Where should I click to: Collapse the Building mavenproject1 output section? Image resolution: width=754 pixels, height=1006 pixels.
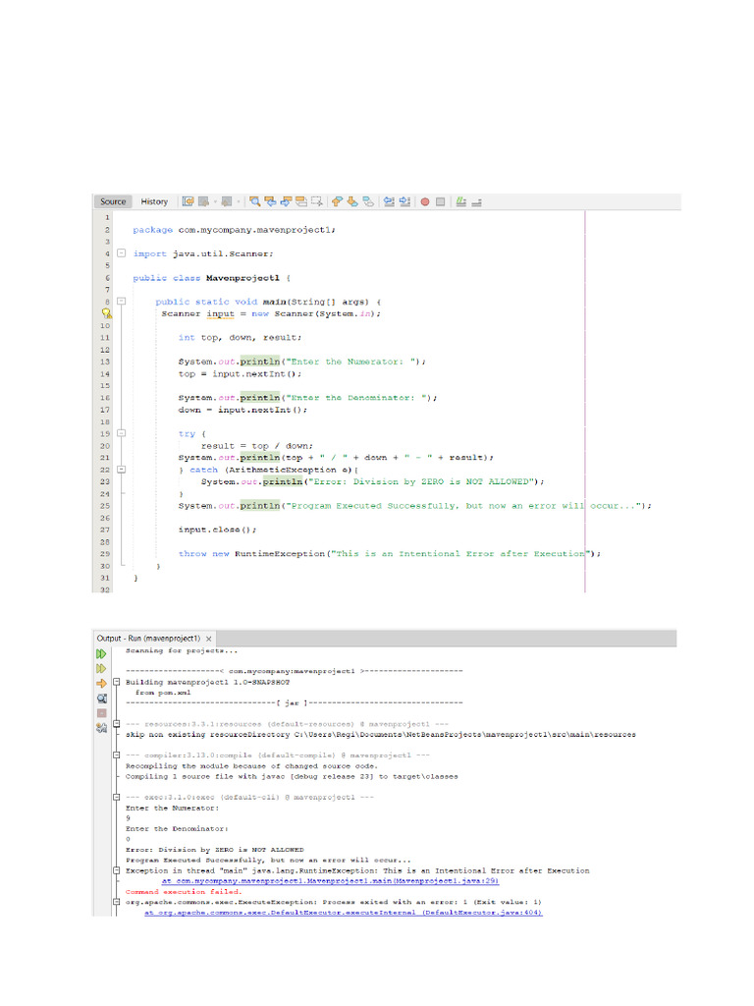pyautogui.click(x=118, y=681)
